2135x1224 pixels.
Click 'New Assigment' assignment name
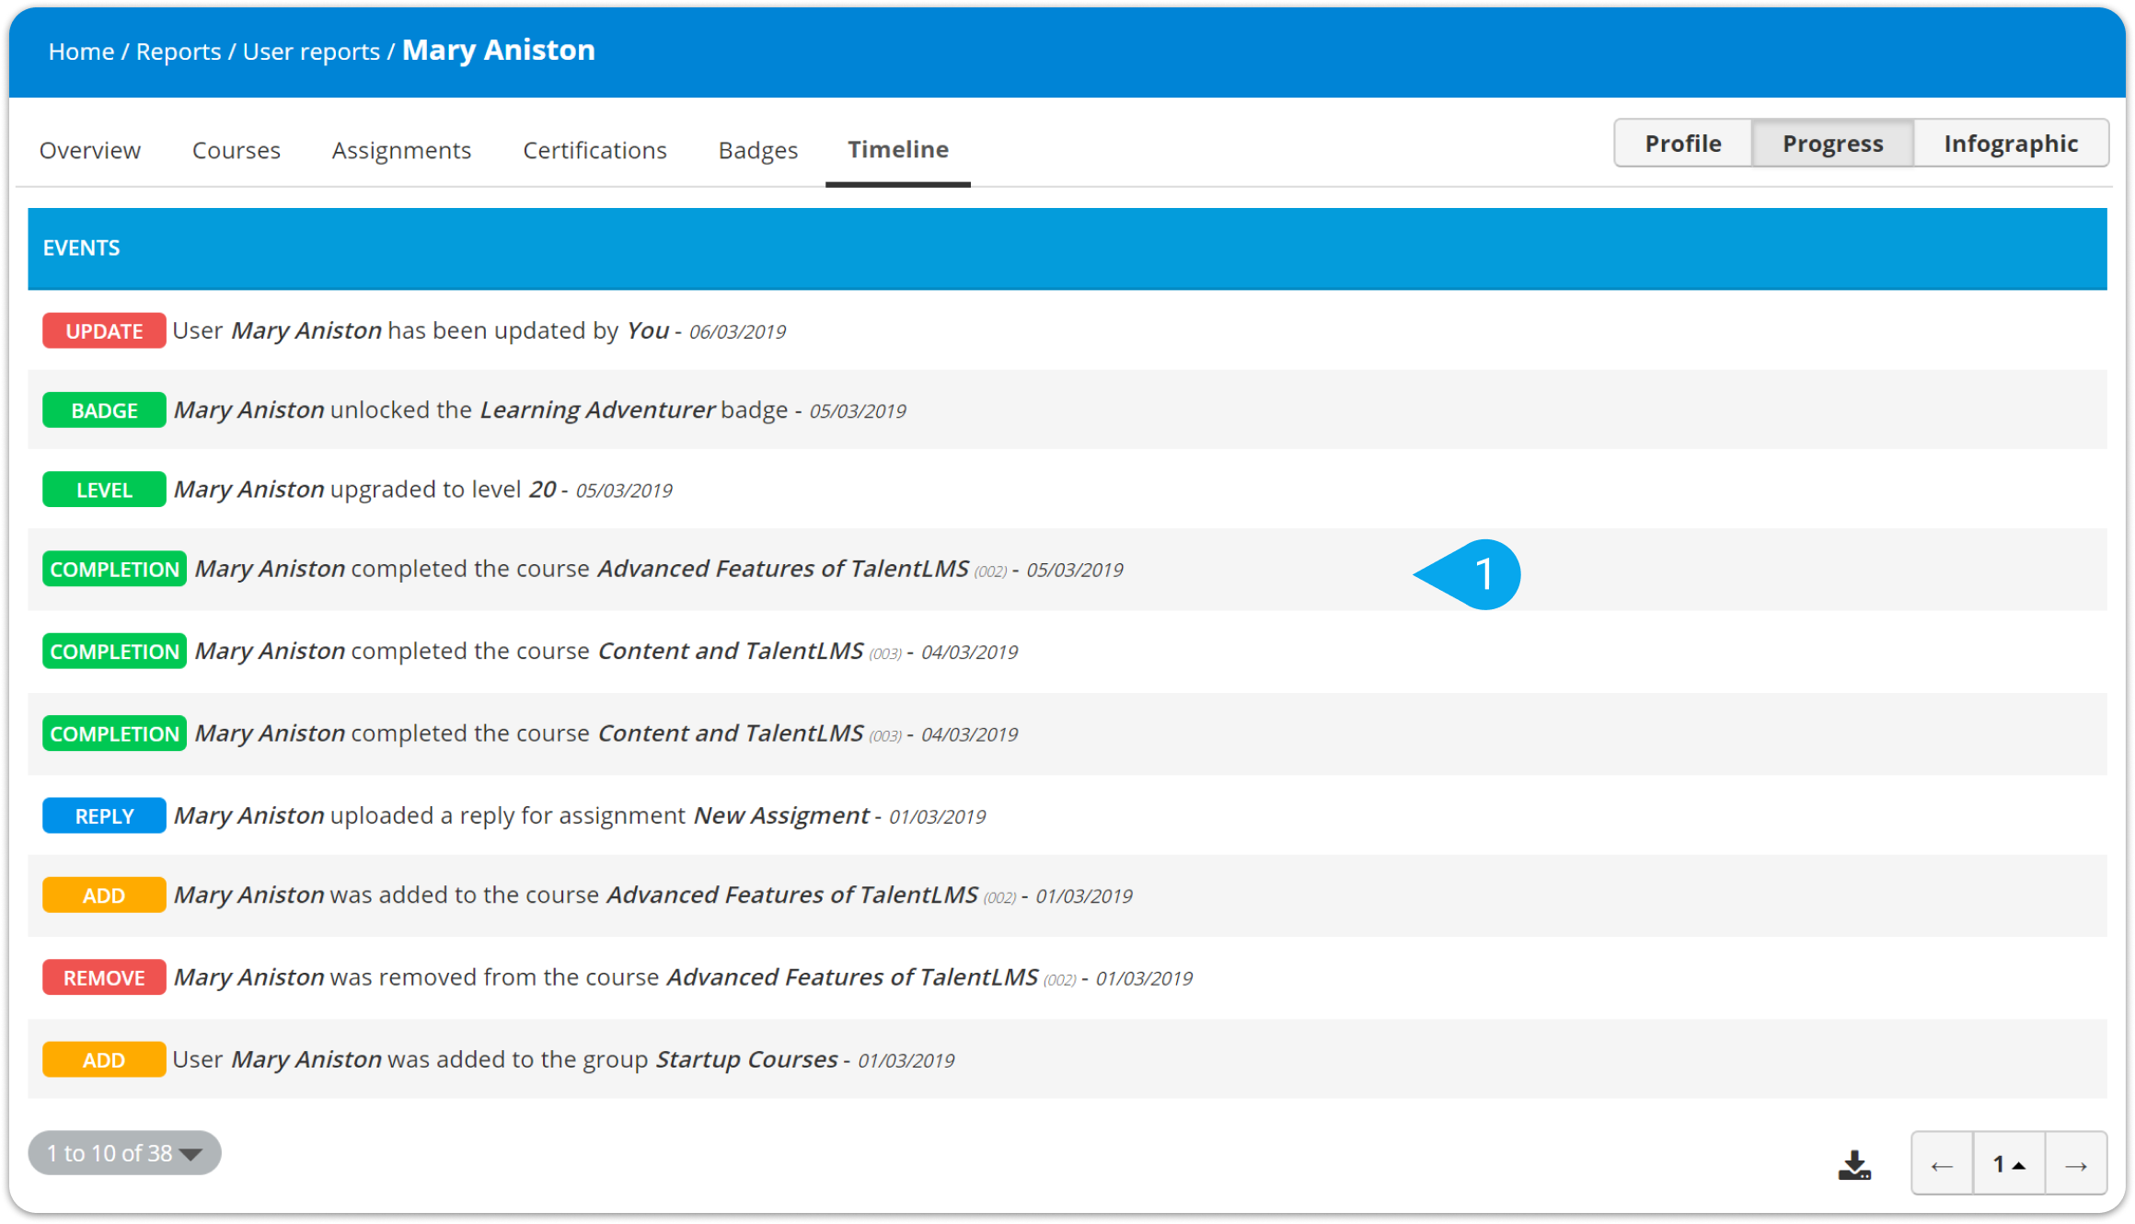(x=781, y=815)
